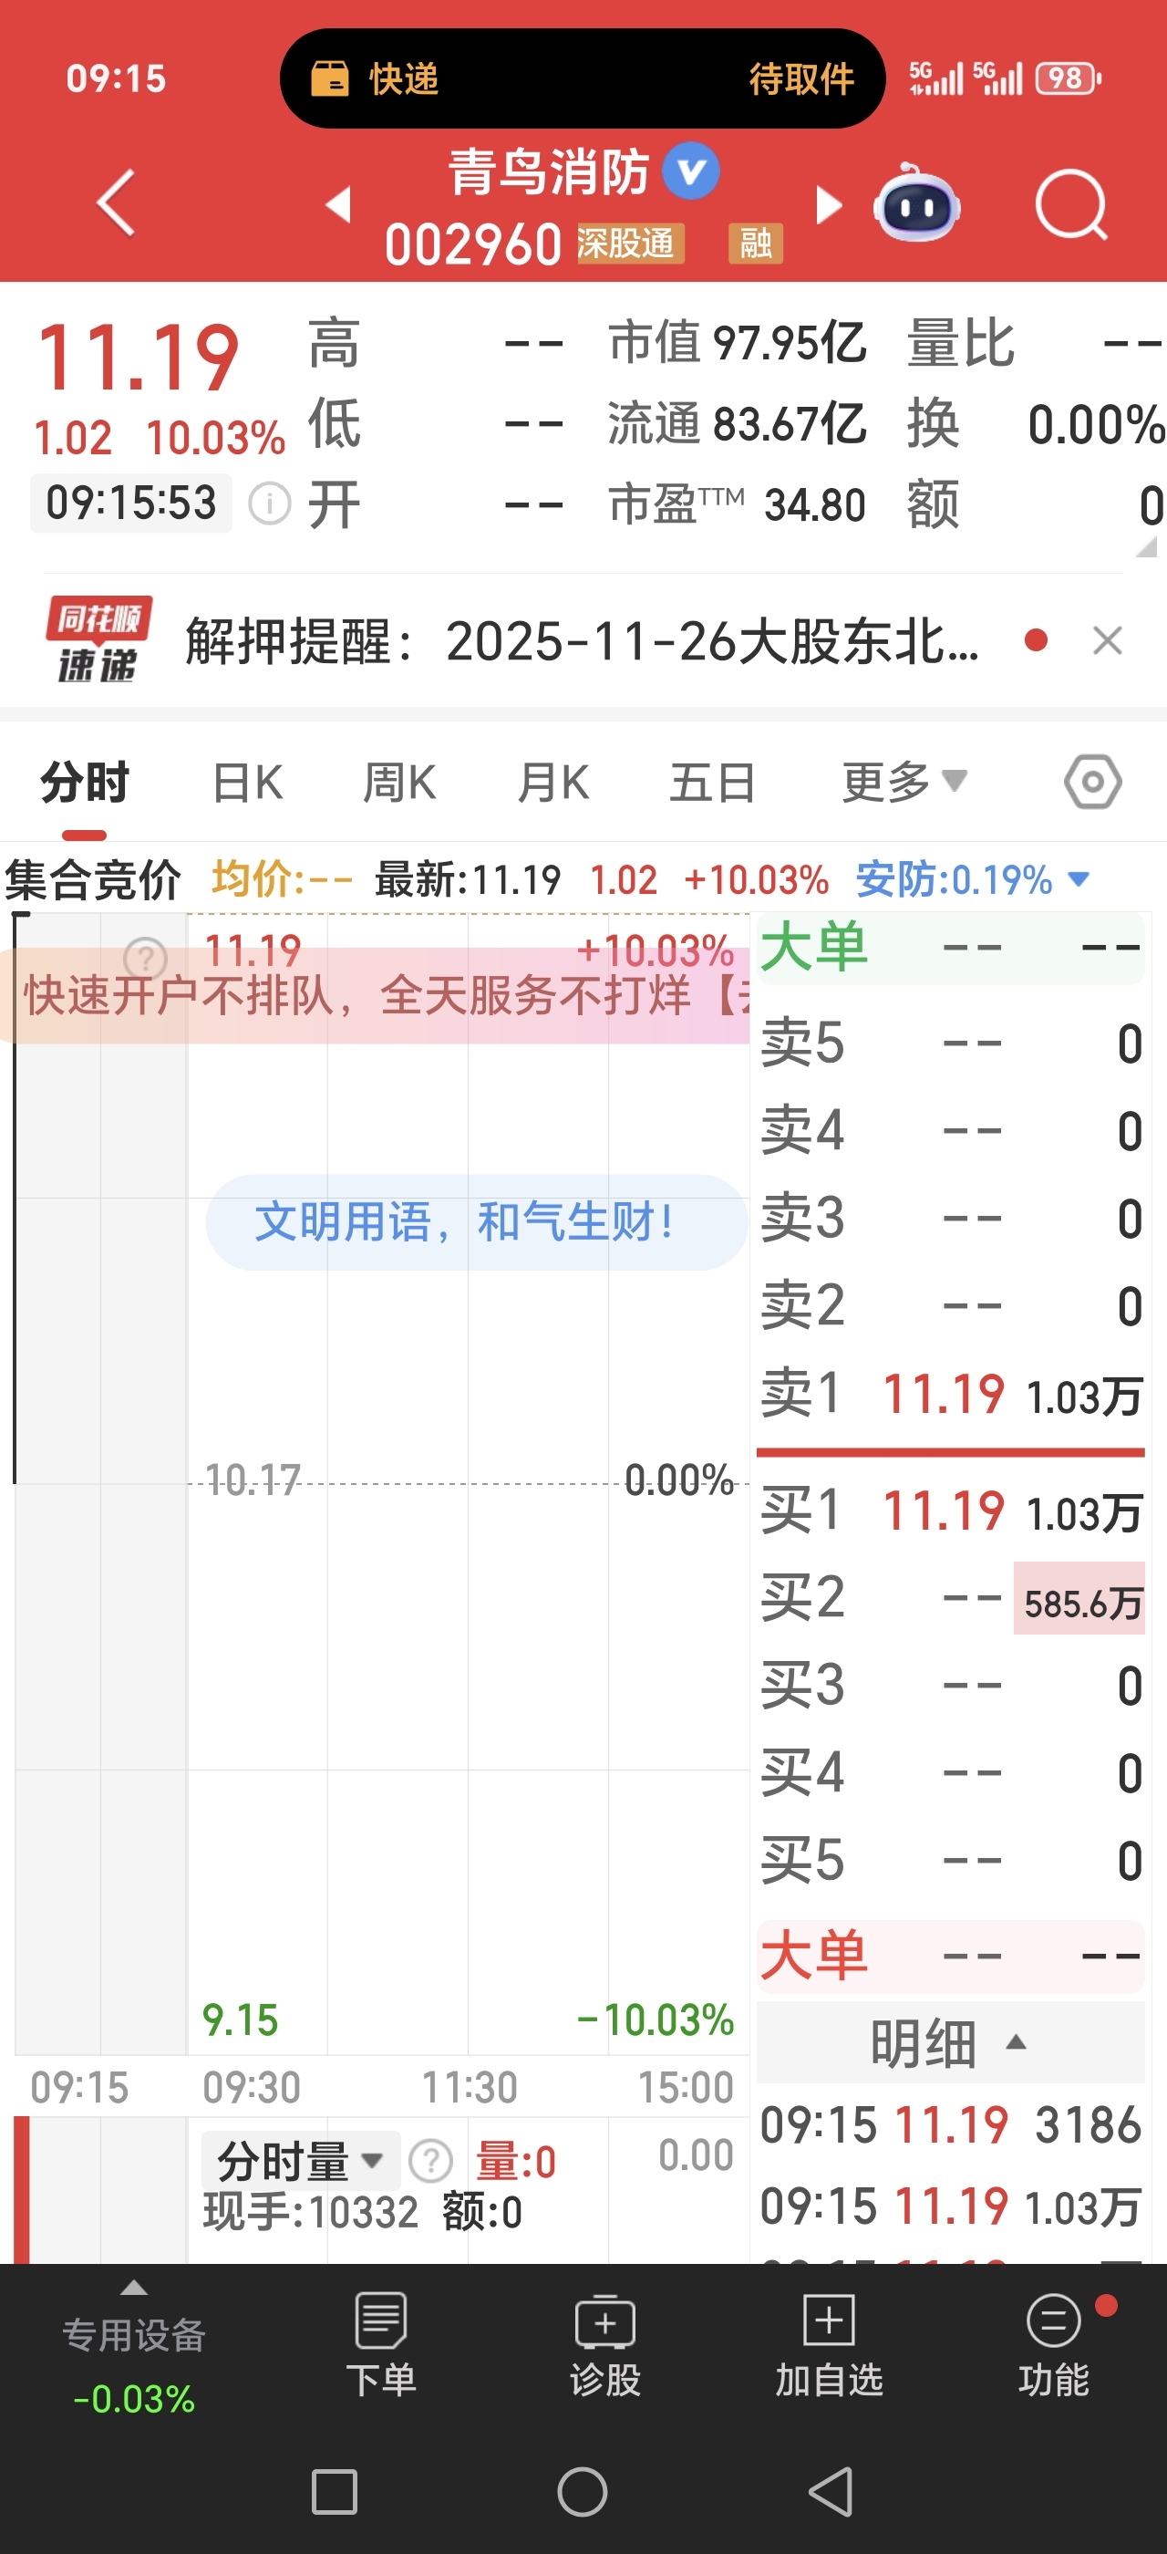
Task: Expand 安防:0.19% sector dropdown
Action: point(973,879)
